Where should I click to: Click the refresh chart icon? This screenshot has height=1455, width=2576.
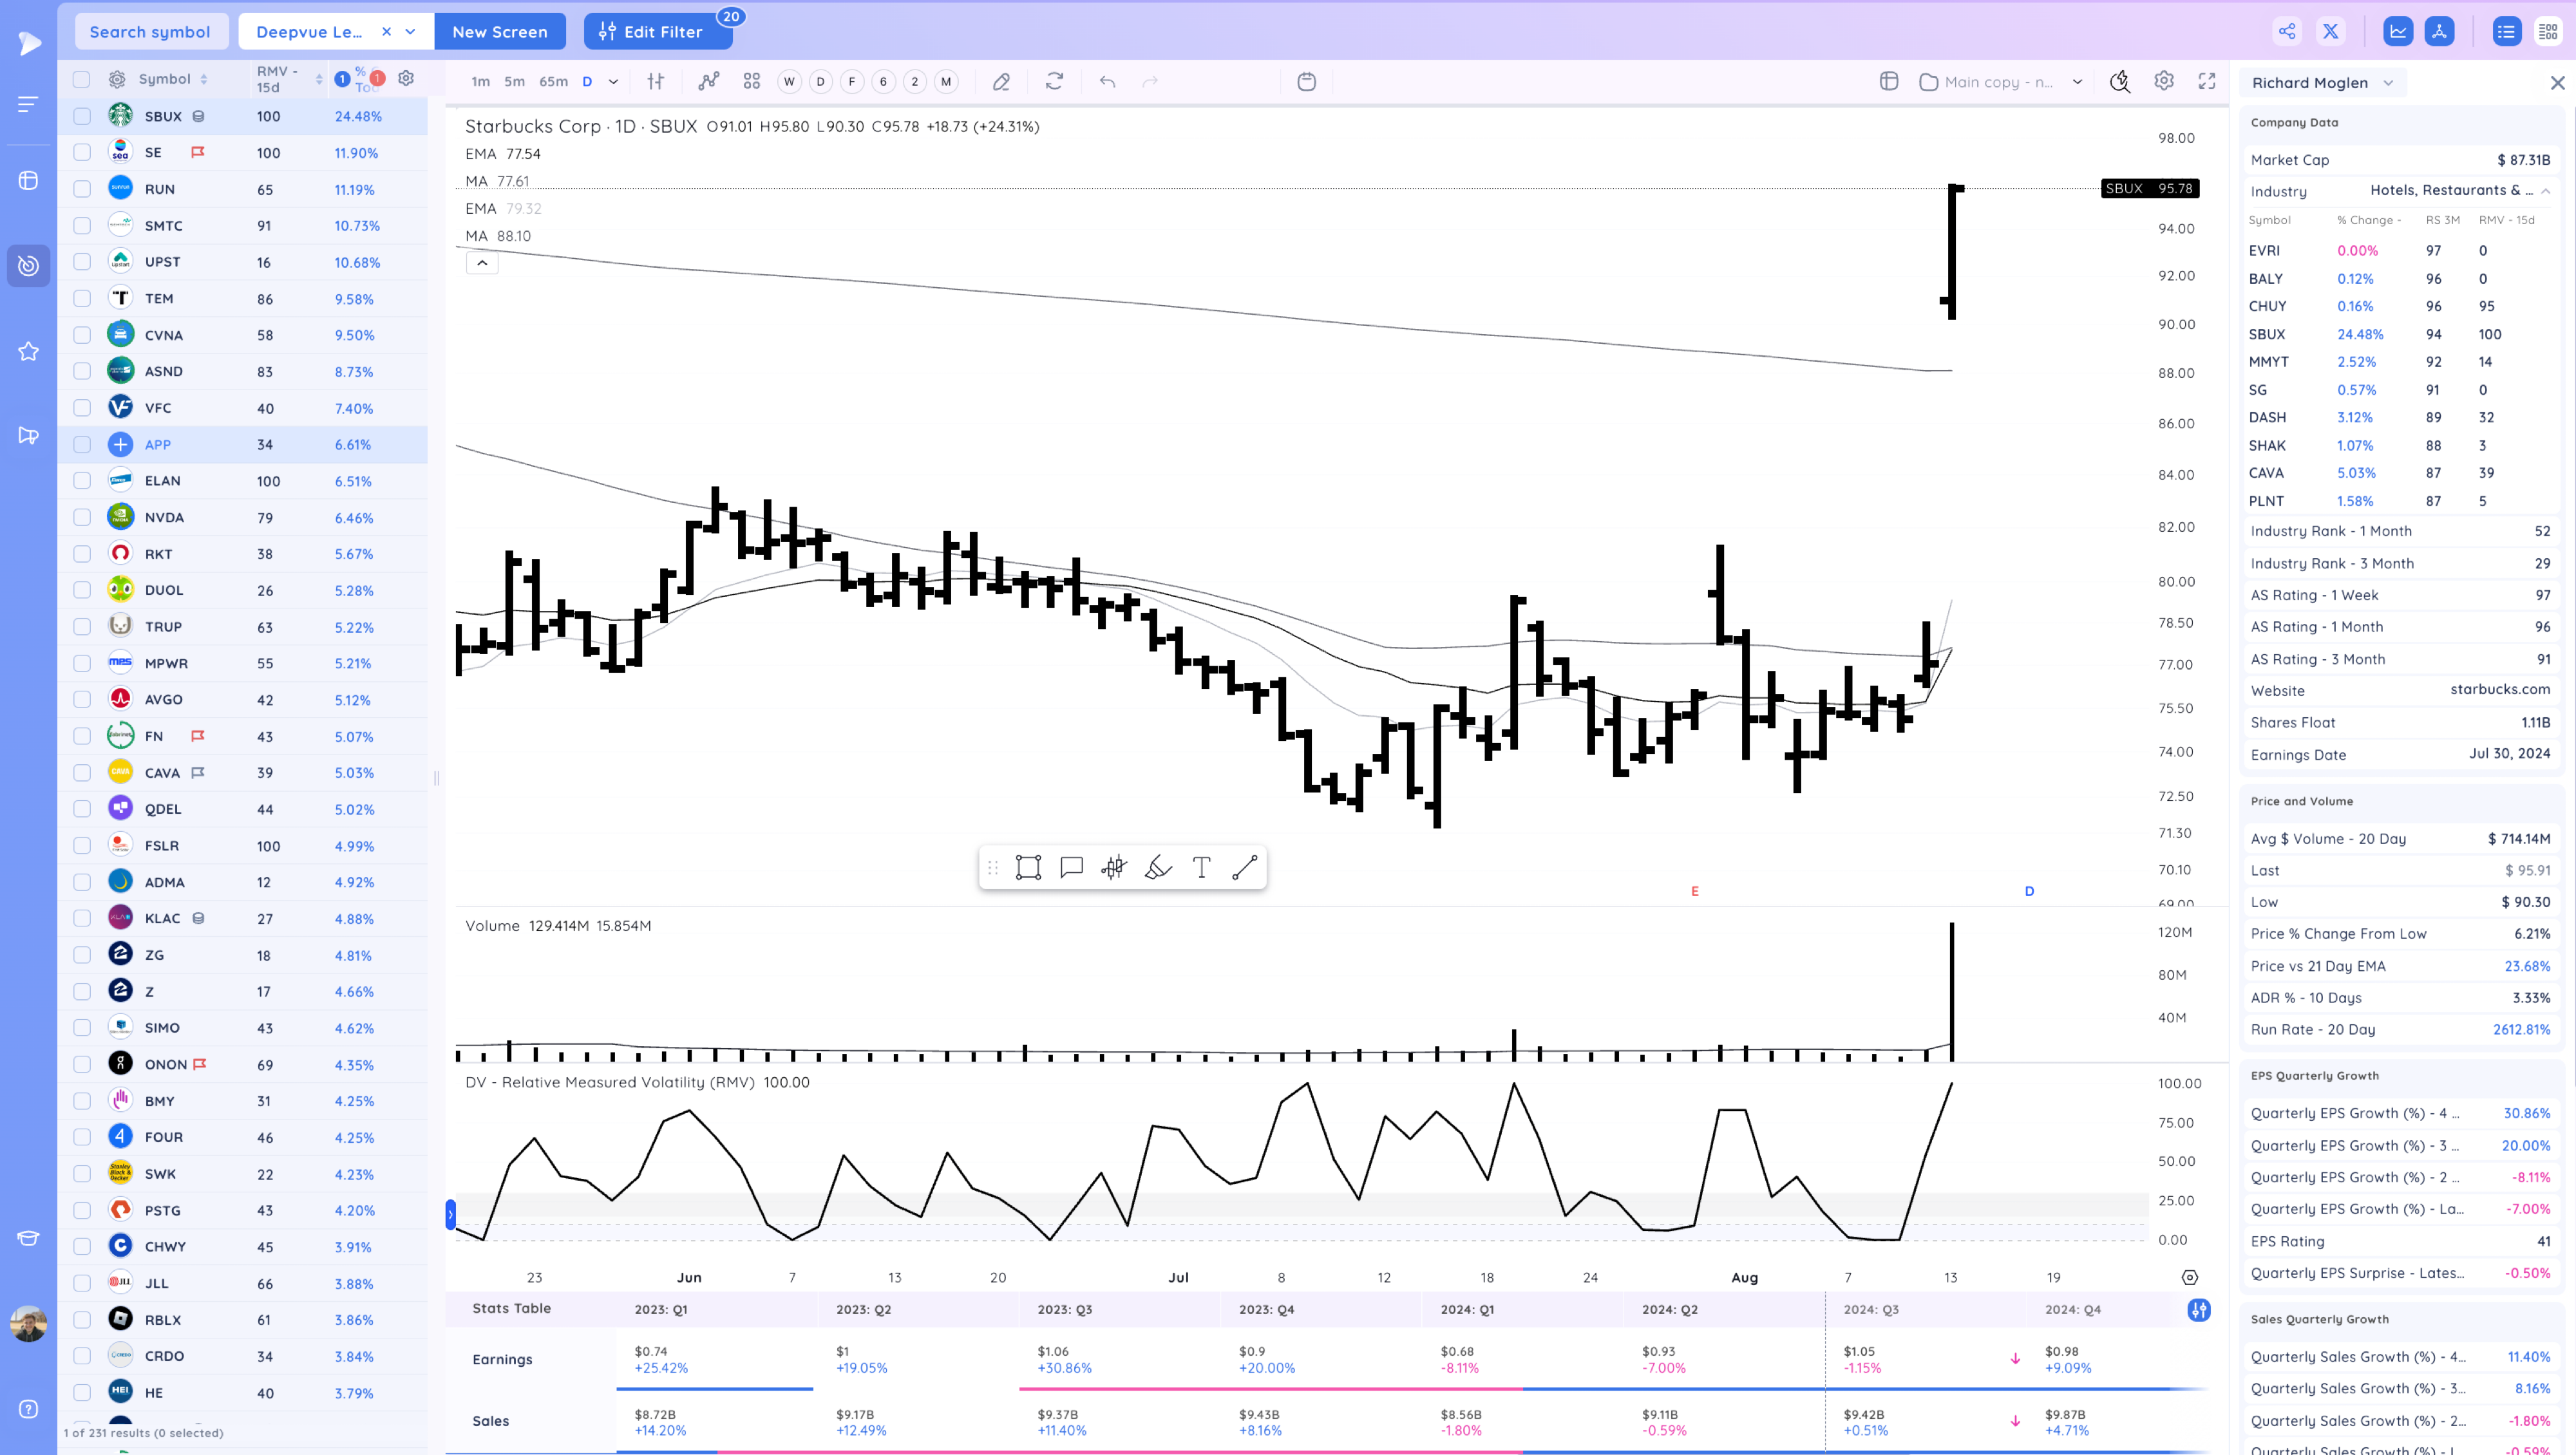click(1054, 82)
